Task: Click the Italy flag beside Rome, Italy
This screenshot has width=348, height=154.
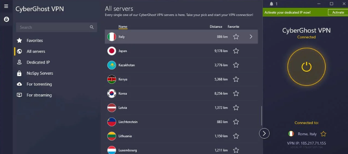Action: (291, 134)
